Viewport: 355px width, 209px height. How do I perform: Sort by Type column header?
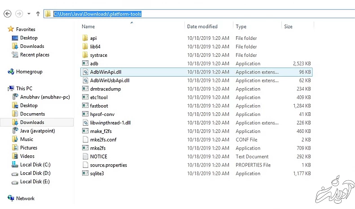(x=241, y=26)
